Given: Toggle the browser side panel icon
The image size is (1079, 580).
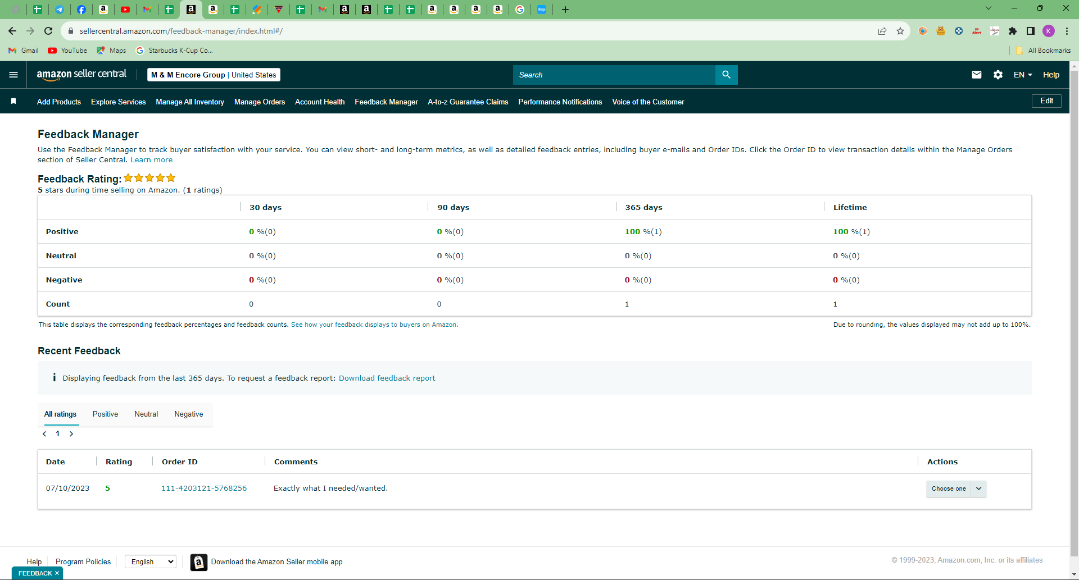Looking at the screenshot, I should pyautogui.click(x=1031, y=31).
